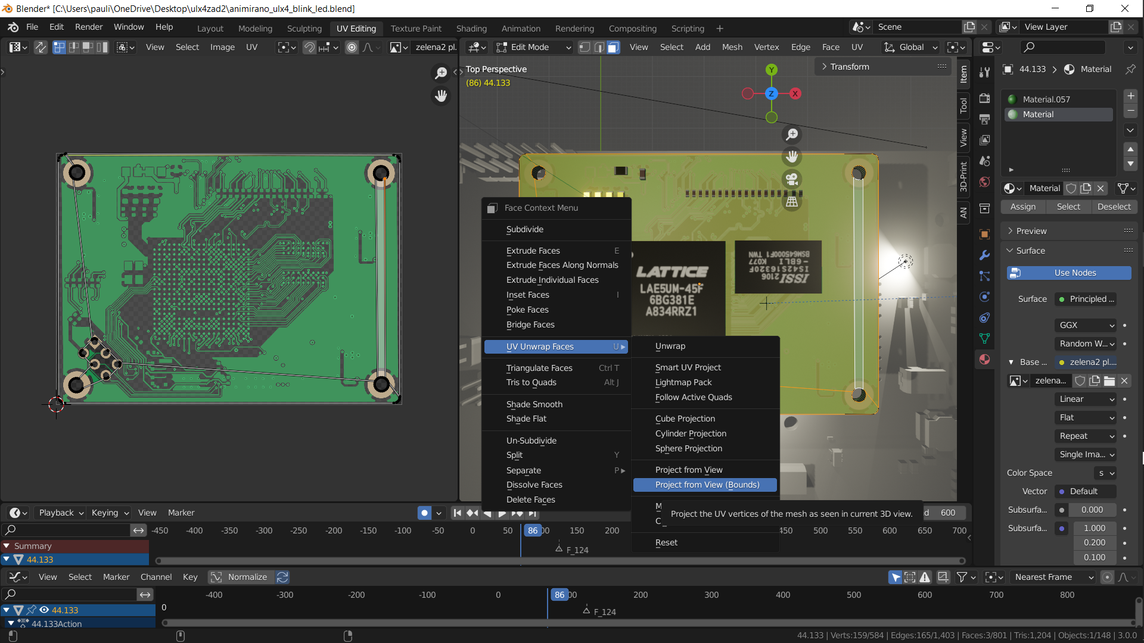Click the Subsurface 0.000 slider field
Viewport: 1144px width, 643px height.
tap(1092, 510)
